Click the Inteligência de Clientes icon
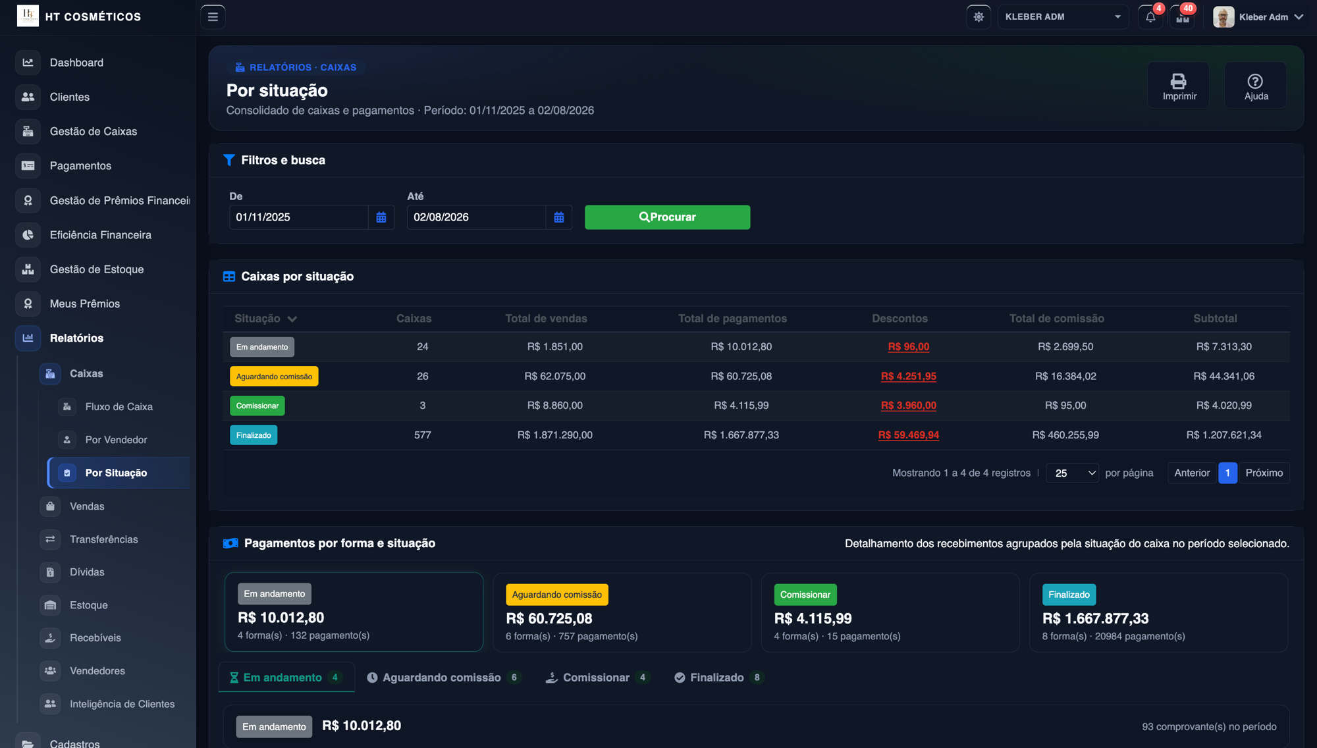The height and width of the screenshot is (748, 1317). (50, 704)
